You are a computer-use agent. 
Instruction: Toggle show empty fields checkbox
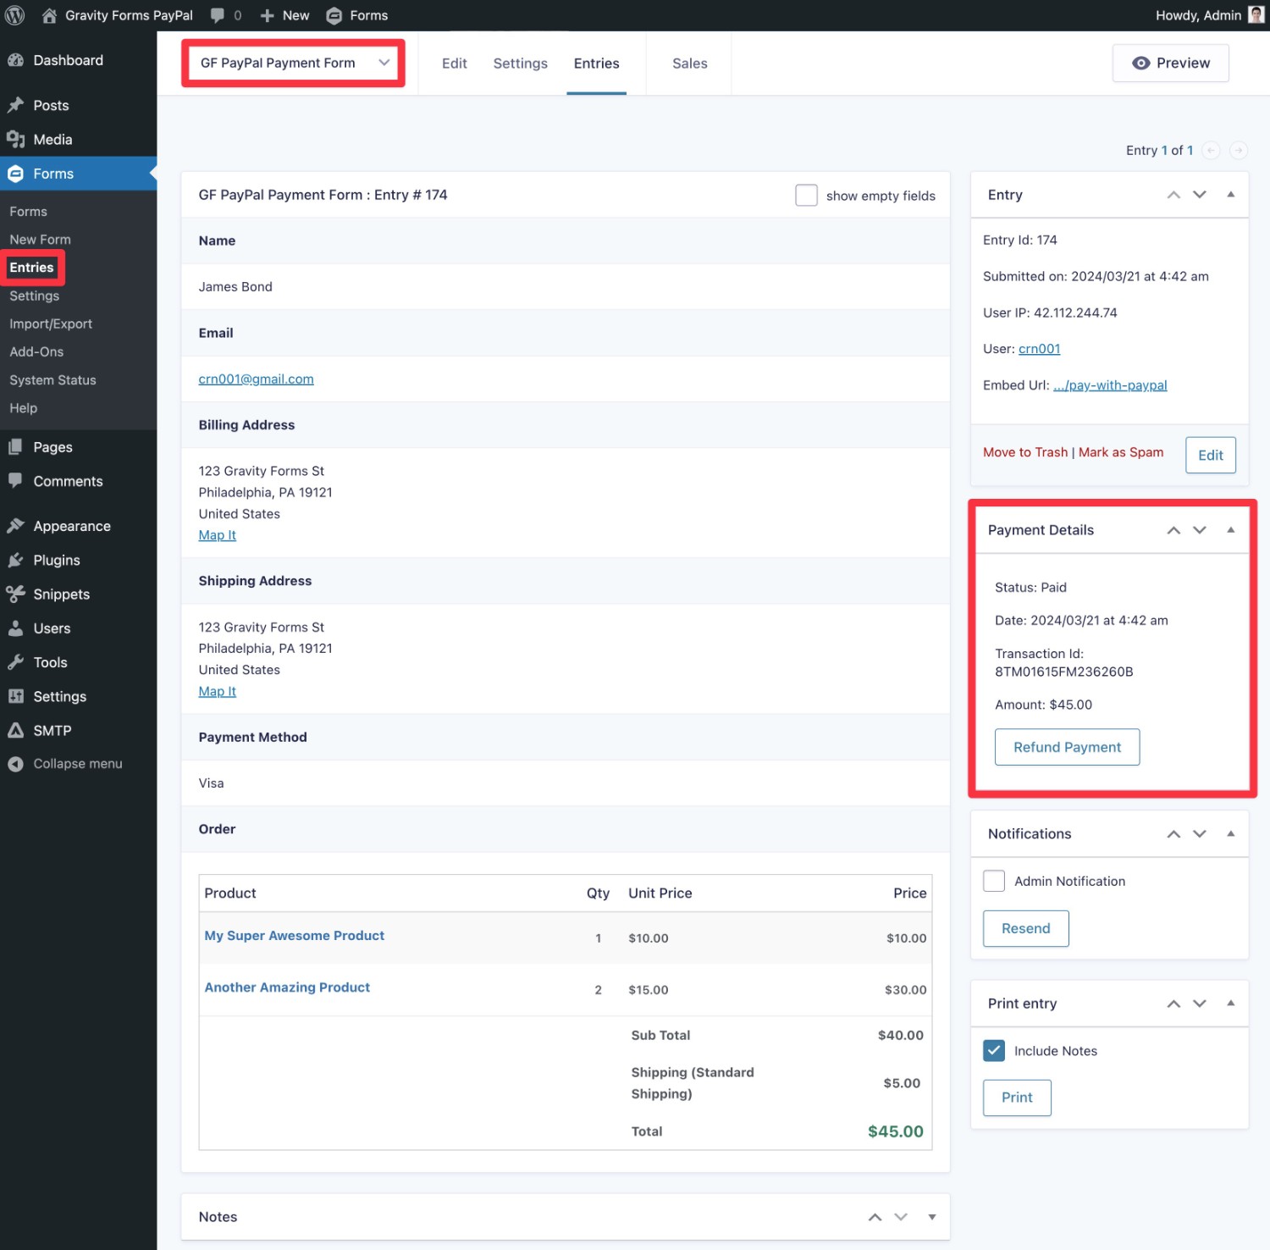[806, 196]
